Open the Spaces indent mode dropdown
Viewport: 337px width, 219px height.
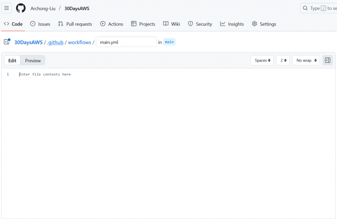[262, 60]
